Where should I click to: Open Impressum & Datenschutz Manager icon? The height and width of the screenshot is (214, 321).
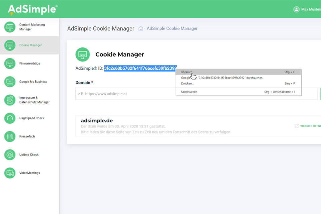tap(10, 100)
